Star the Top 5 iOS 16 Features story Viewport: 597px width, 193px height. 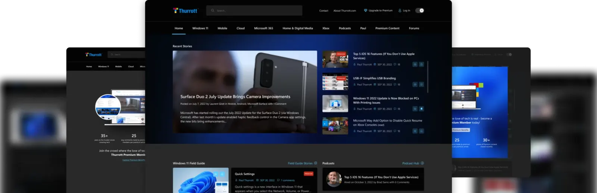tap(415, 64)
